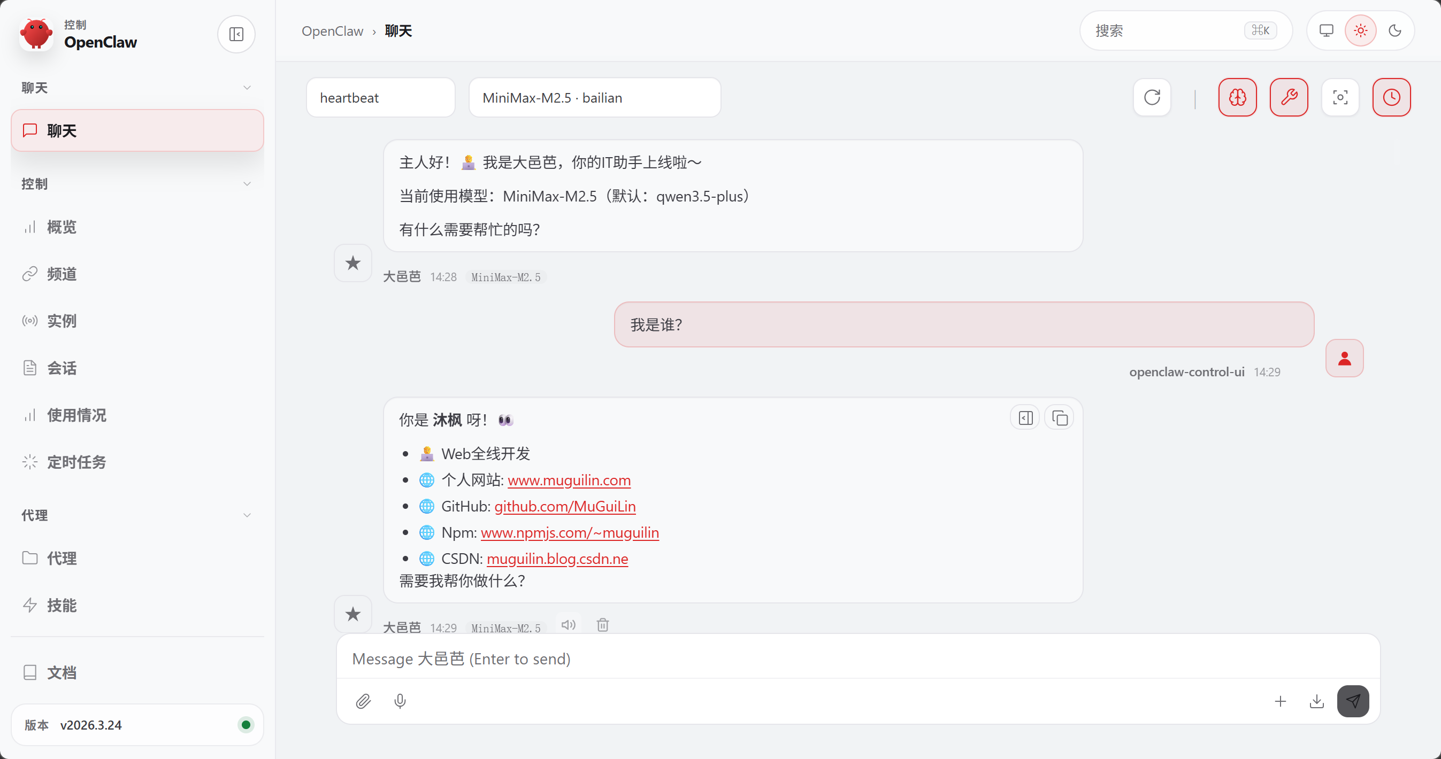The width and height of the screenshot is (1441, 759).
Task: Open the 定时任务 sidebar item
Action: [x=76, y=462]
